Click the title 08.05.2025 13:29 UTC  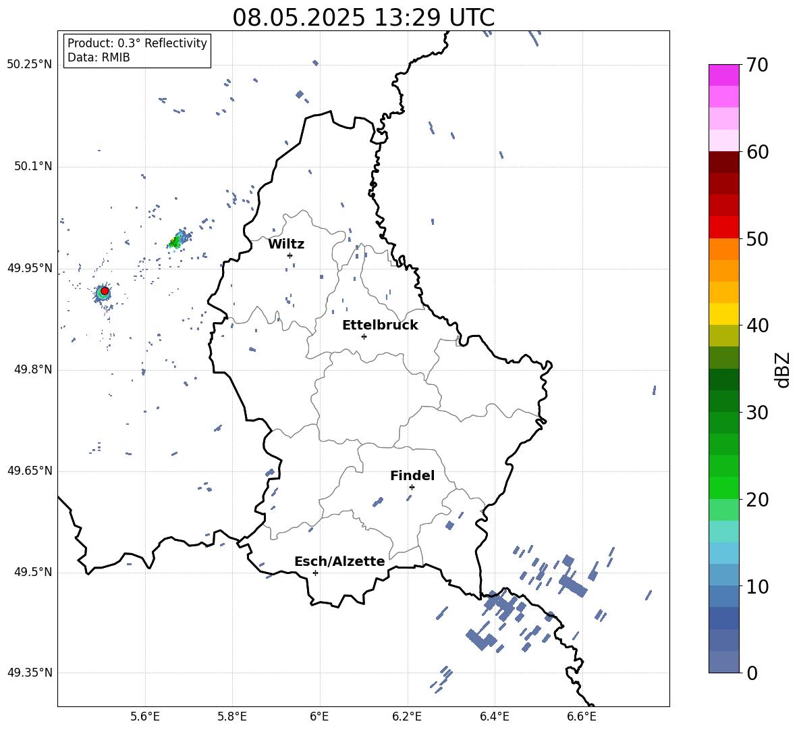click(363, 18)
